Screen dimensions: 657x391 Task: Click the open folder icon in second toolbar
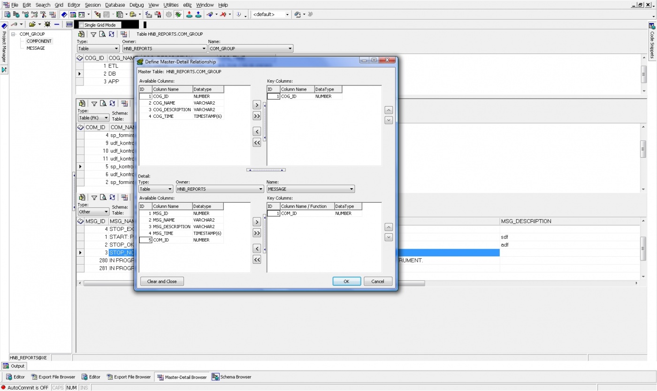pos(32,24)
